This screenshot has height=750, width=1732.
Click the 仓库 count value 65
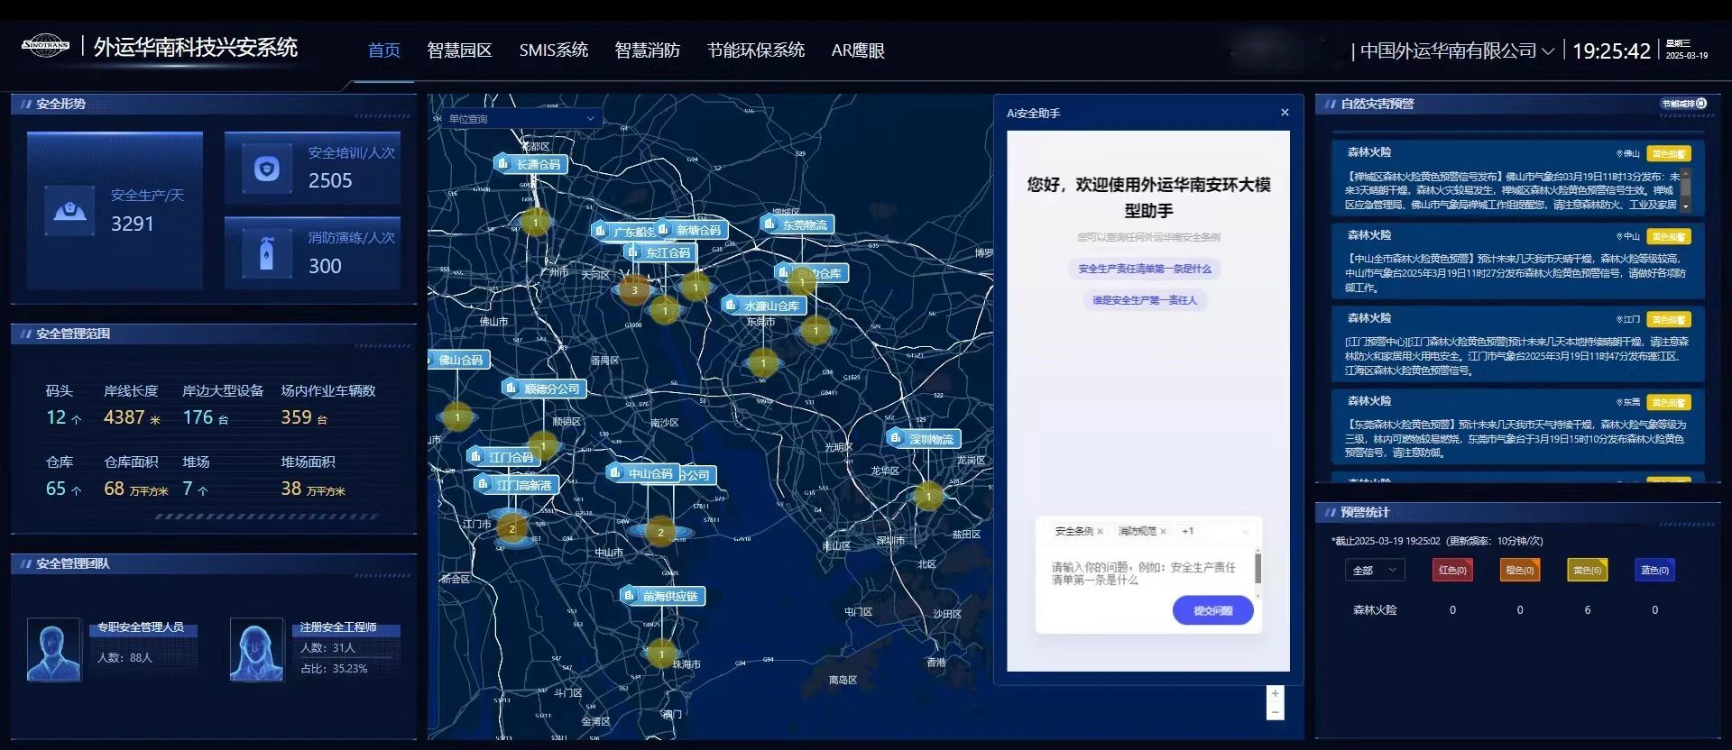(56, 489)
